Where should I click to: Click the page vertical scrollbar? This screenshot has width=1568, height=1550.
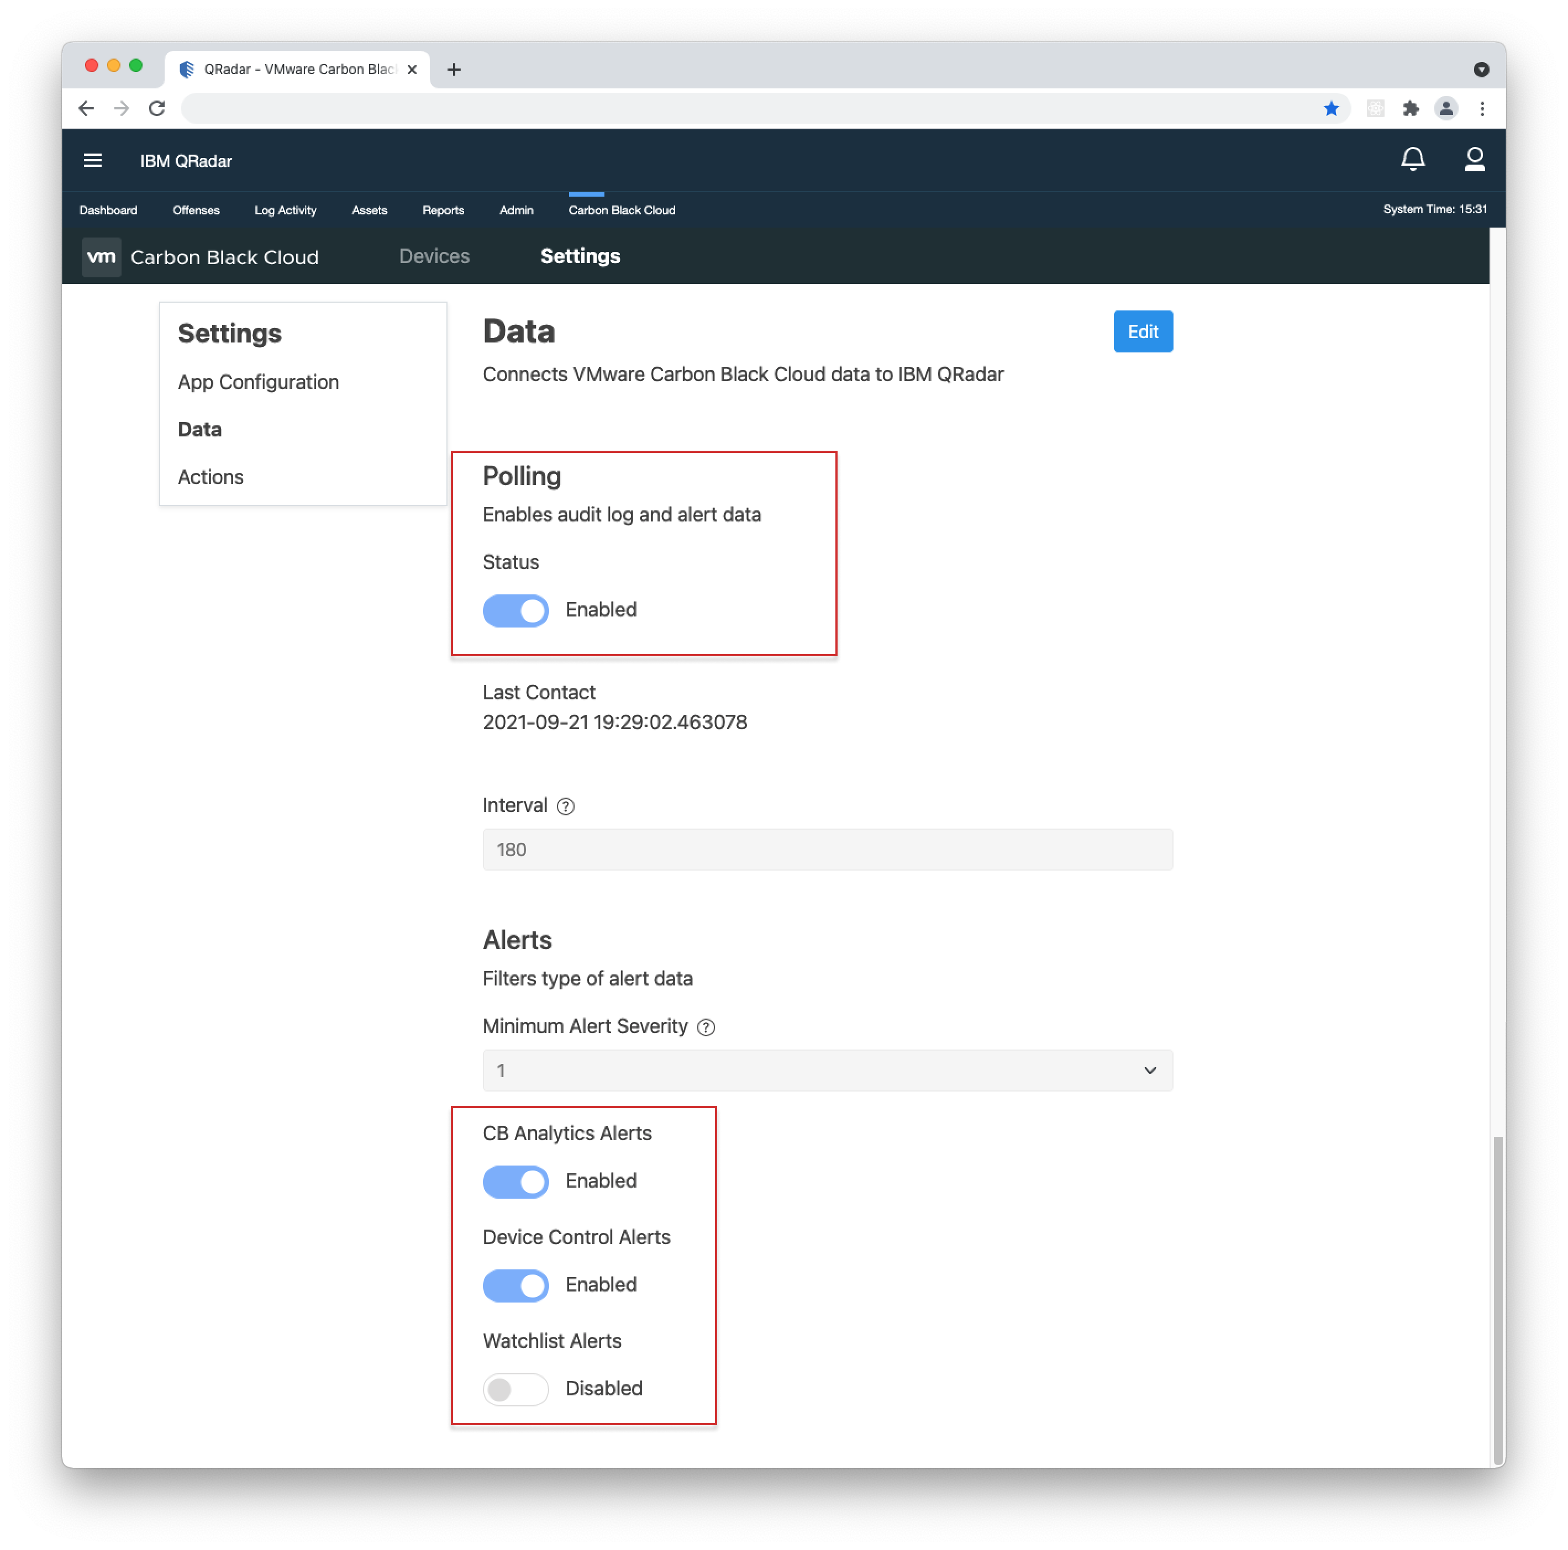[1497, 1300]
